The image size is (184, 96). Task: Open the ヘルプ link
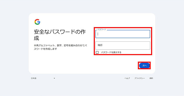[127, 78]
